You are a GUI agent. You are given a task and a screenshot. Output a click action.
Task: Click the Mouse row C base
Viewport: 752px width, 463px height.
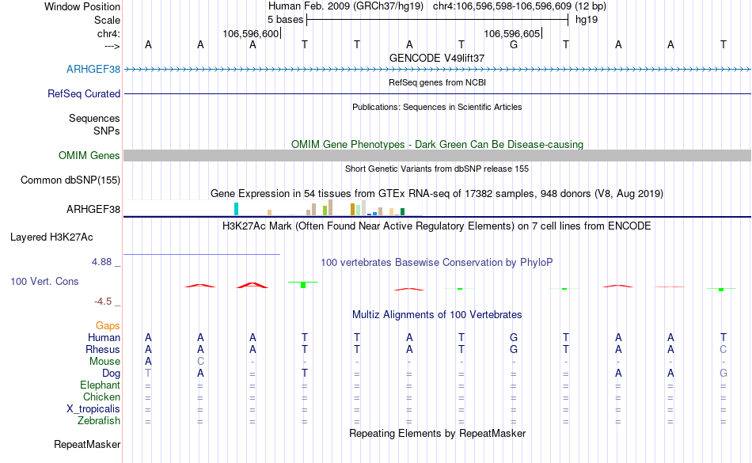[x=200, y=362]
